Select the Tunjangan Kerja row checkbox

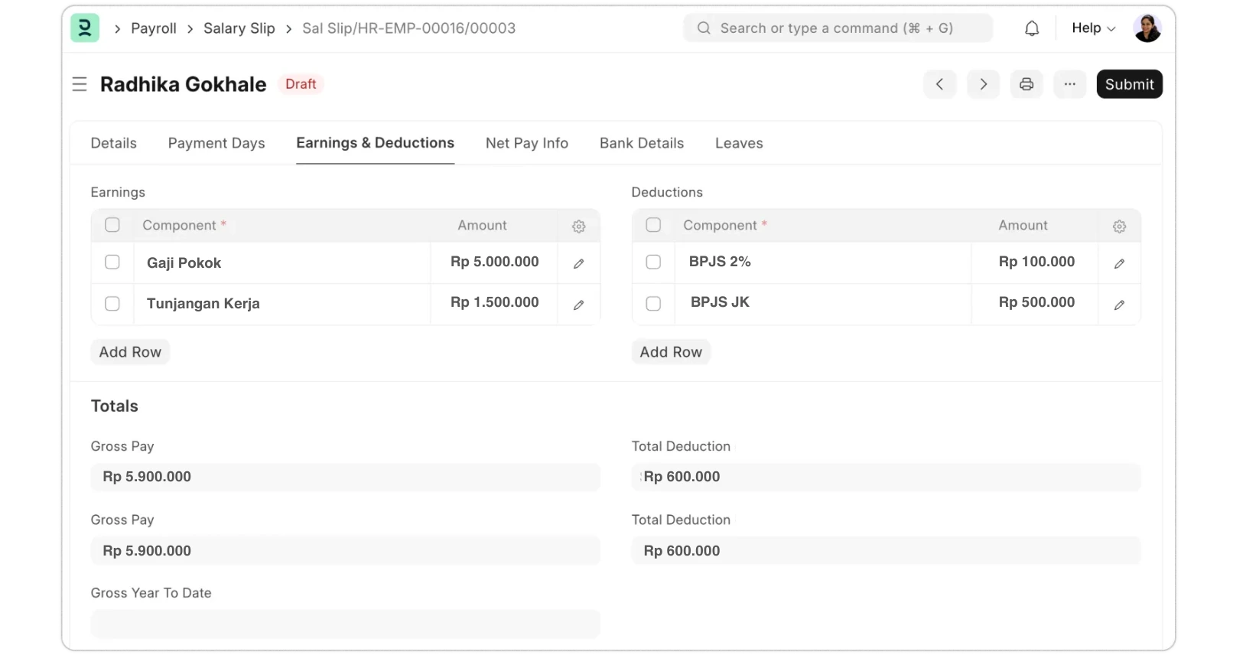(x=112, y=304)
